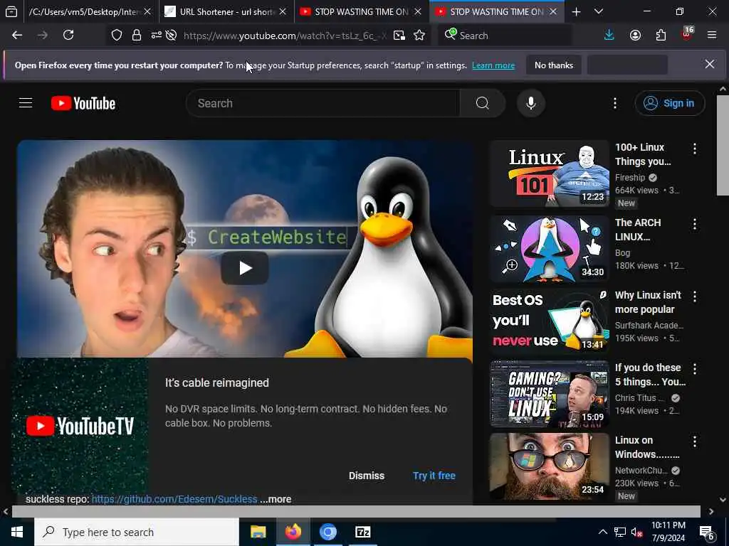Open options for 'Why Linux isn't more popular'

pos(695,296)
